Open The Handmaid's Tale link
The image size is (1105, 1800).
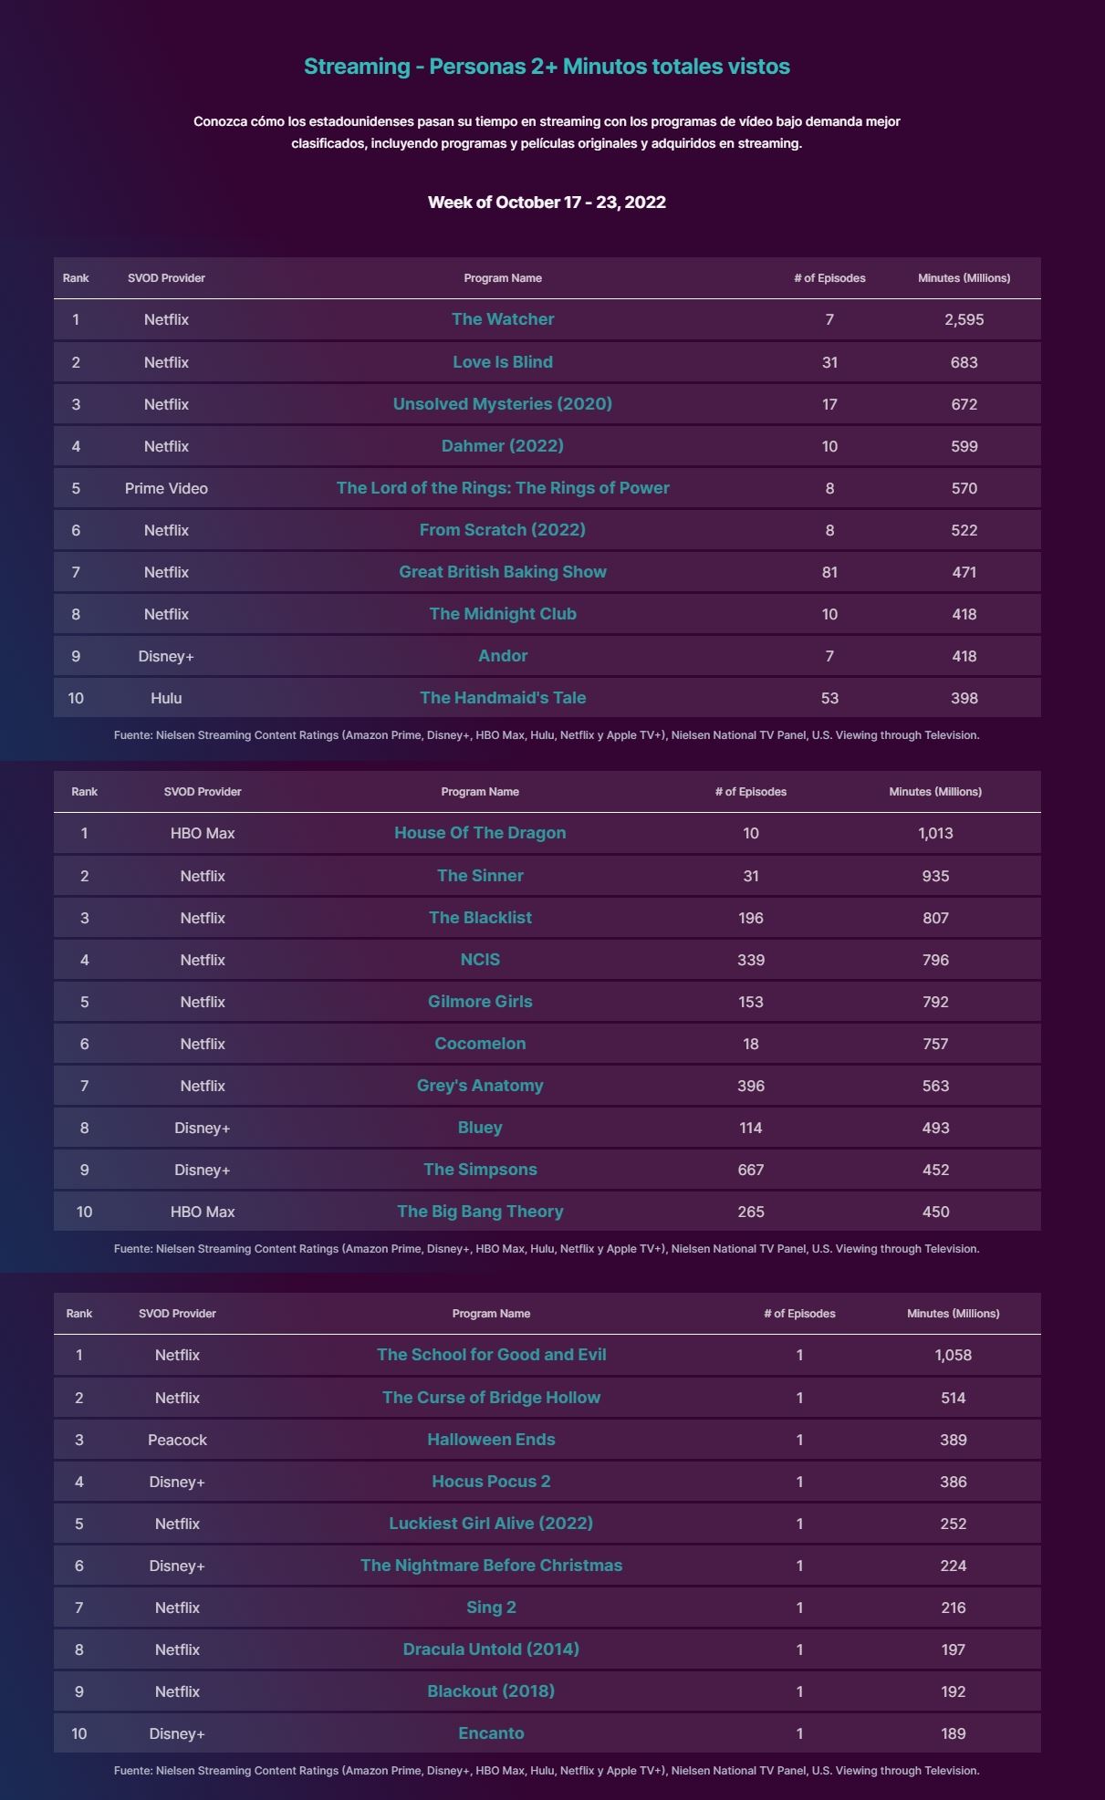point(503,698)
